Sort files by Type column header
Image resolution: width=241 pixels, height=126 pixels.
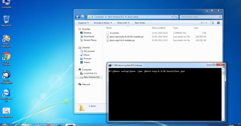[x=176, y=28]
